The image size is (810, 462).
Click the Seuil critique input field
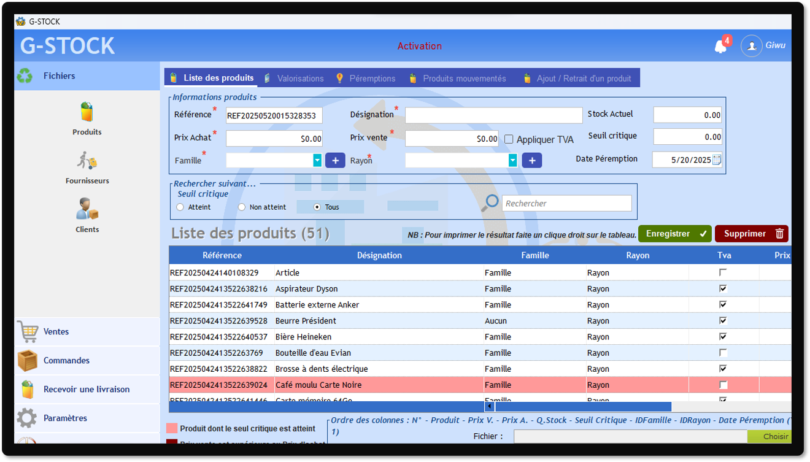tap(687, 137)
